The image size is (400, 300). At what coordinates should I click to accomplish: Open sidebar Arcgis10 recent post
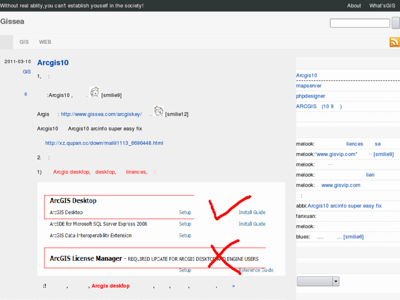pos(306,75)
